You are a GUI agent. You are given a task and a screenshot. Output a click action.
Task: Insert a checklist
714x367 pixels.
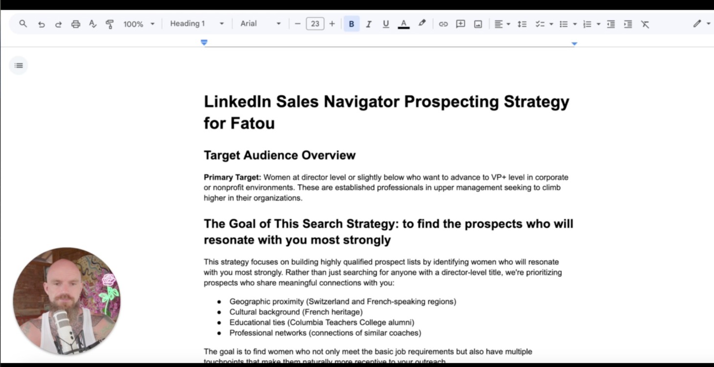tap(539, 24)
